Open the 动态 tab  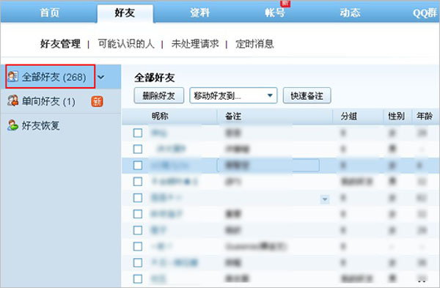tap(351, 12)
